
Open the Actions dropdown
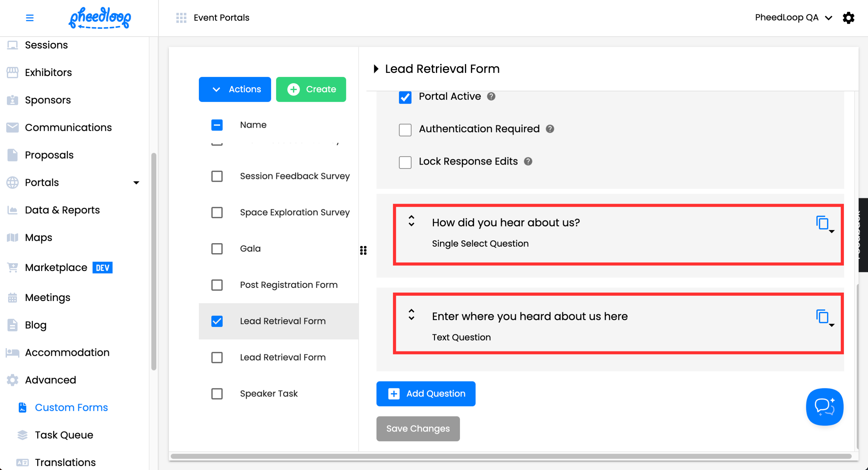click(235, 89)
